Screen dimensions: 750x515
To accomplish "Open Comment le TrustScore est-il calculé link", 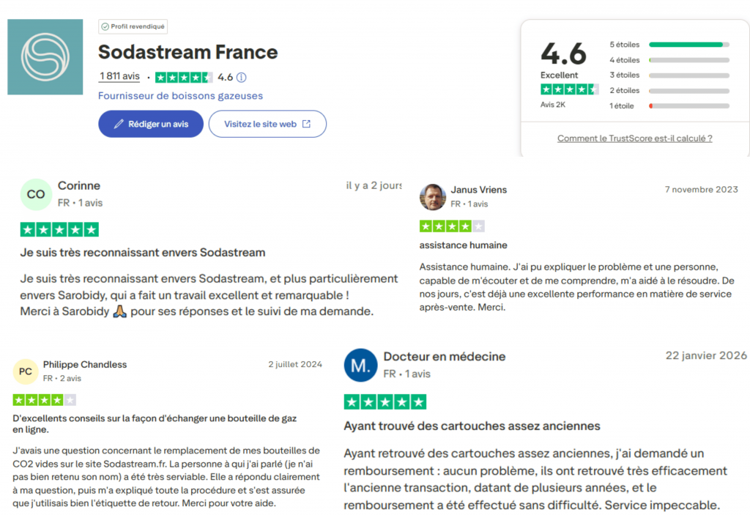I will 634,138.
